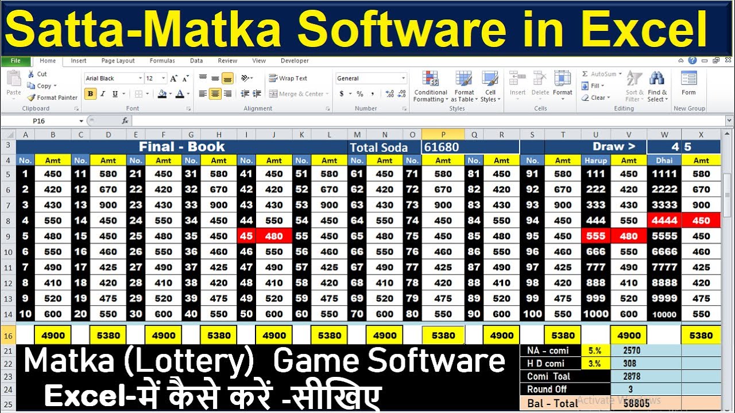Click column P header
This screenshot has height=413, width=735.
[x=443, y=135]
